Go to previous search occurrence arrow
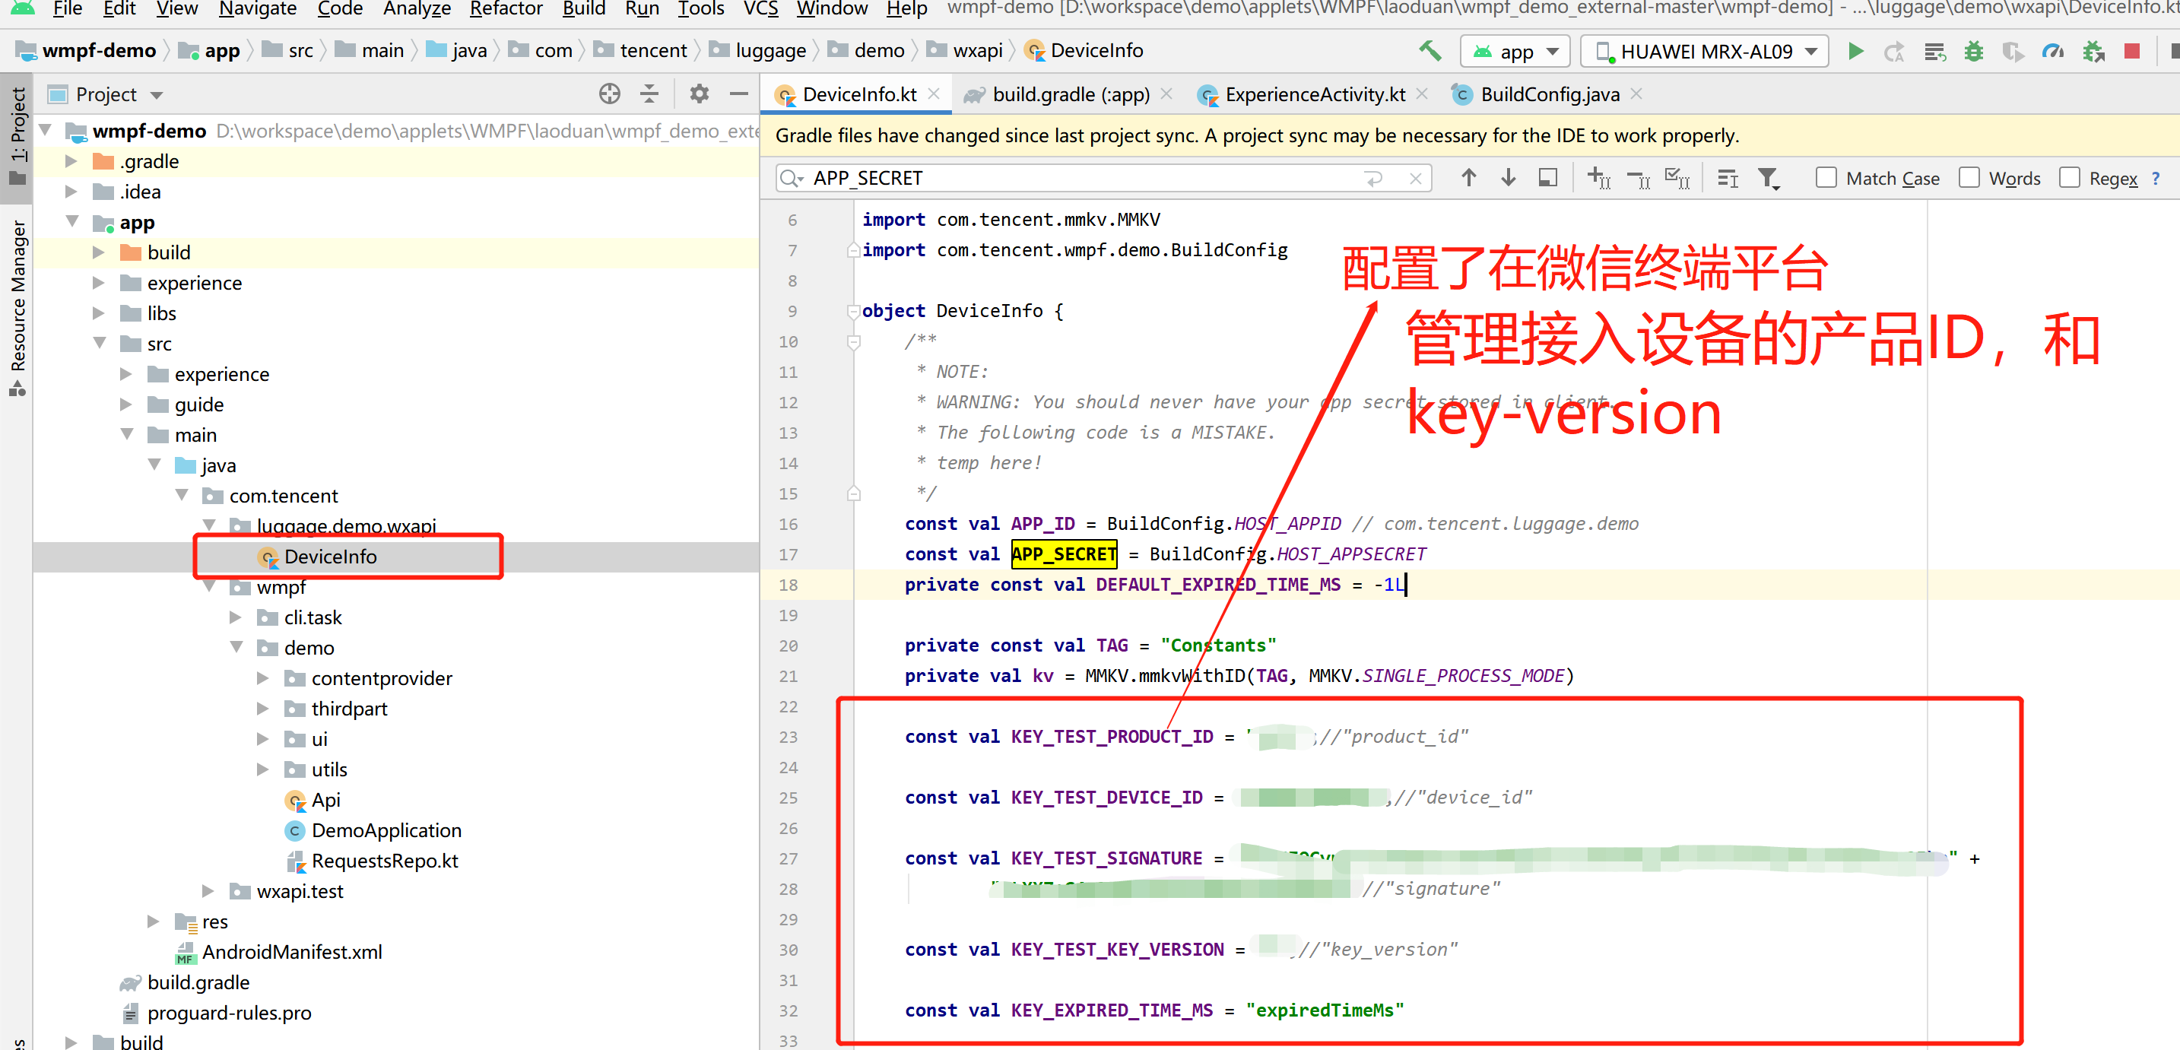The width and height of the screenshot is (2180, 1050). (x=1468, y=178)
